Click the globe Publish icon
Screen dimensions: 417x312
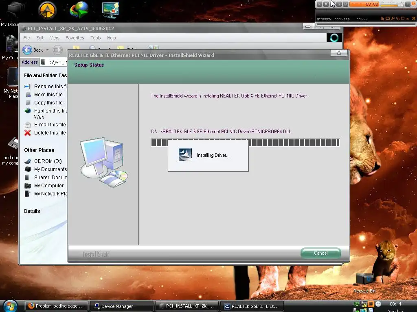click(28, 110)
